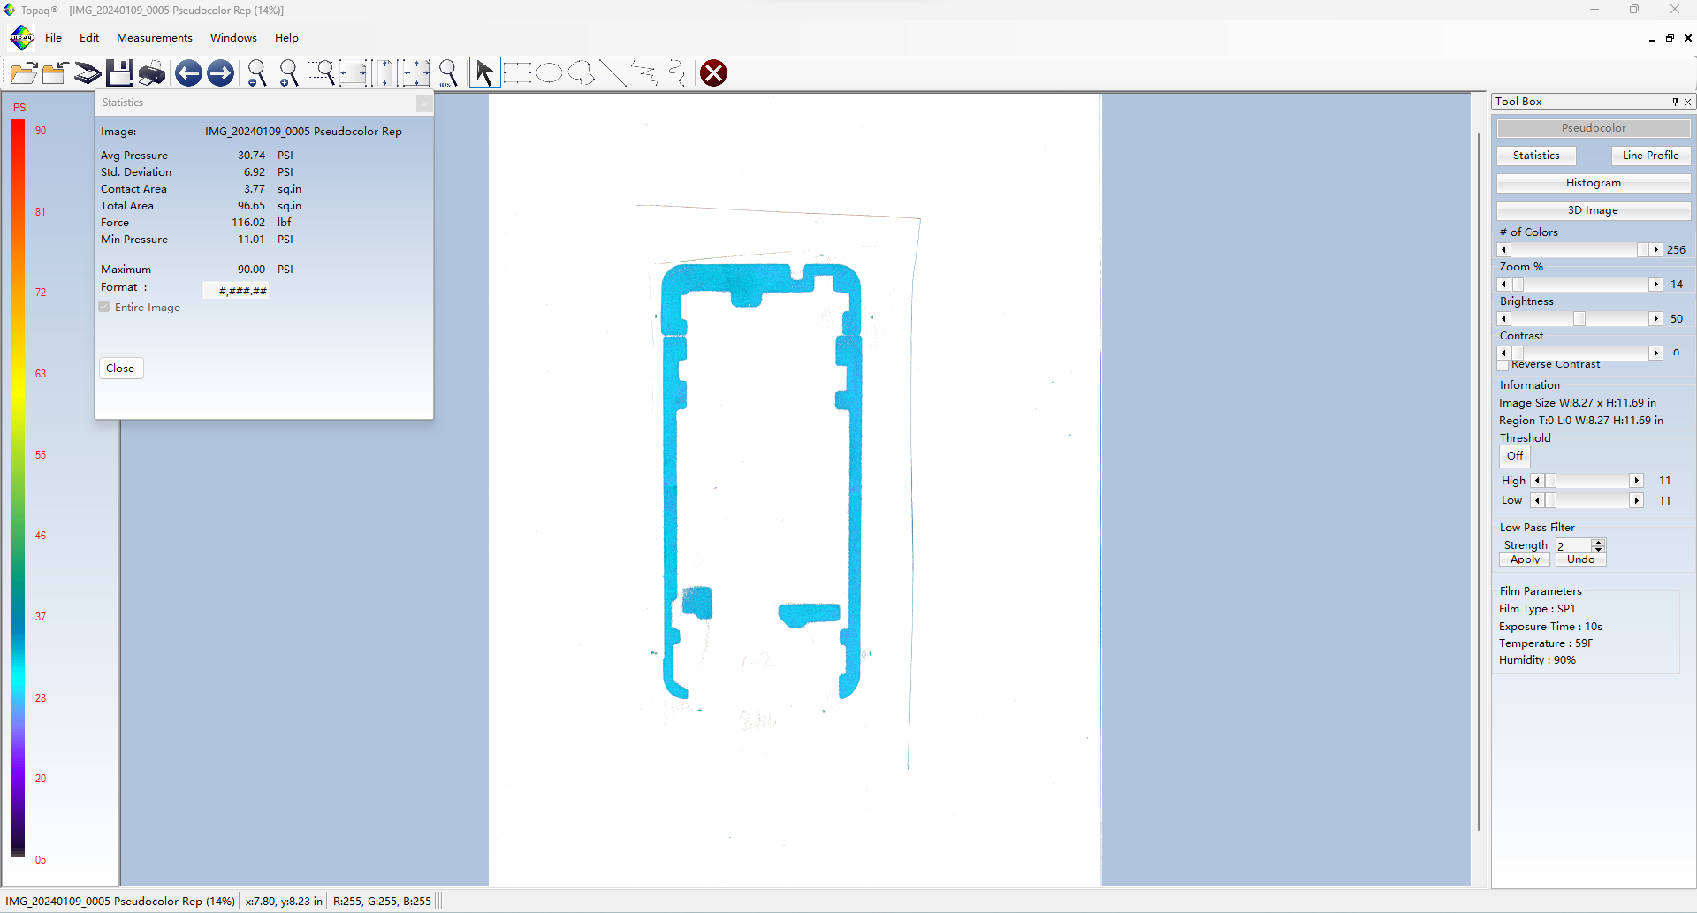This screenshot has width=1697, height=913.
Task: Open the Measurements menu
Action: point(155,38)
